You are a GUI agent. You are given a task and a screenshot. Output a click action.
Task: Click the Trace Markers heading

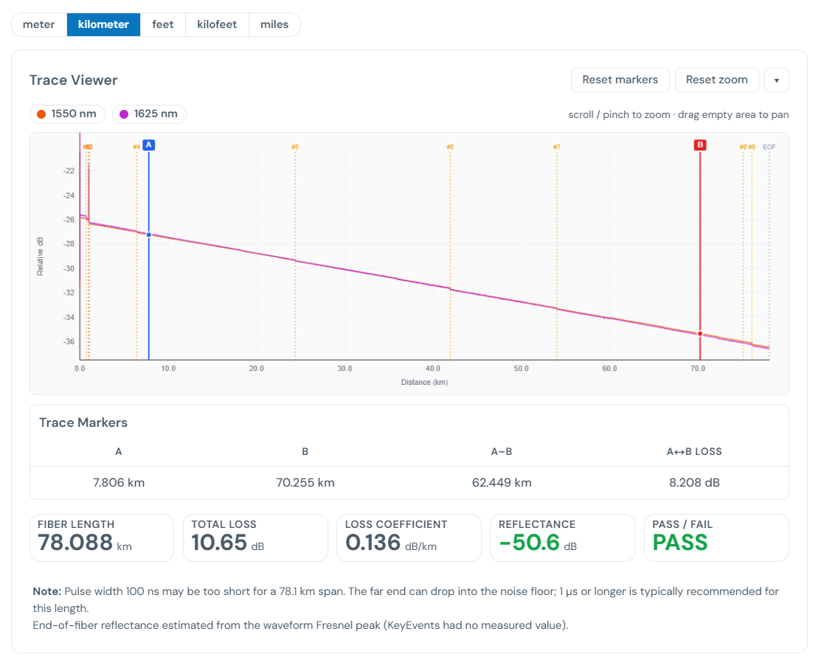[83, 422]
